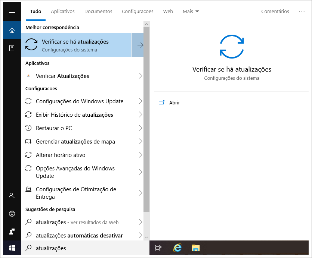Expand chevron for Exibir Histórico de atualizações
The image size is (312, 258).
[x=140, y=114]
